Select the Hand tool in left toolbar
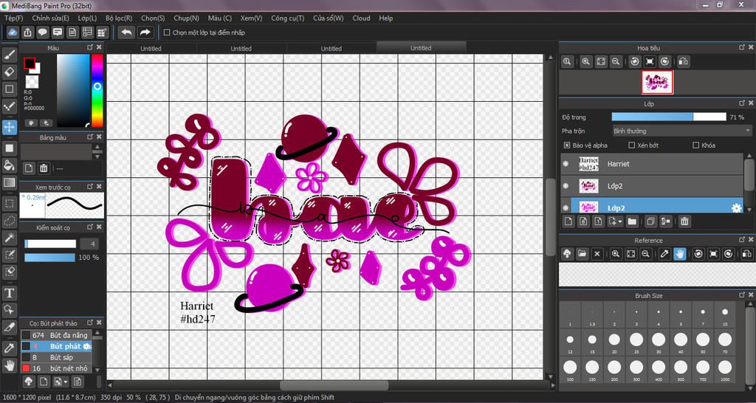The height and width of the screenshot is (403, 756). 9,365
